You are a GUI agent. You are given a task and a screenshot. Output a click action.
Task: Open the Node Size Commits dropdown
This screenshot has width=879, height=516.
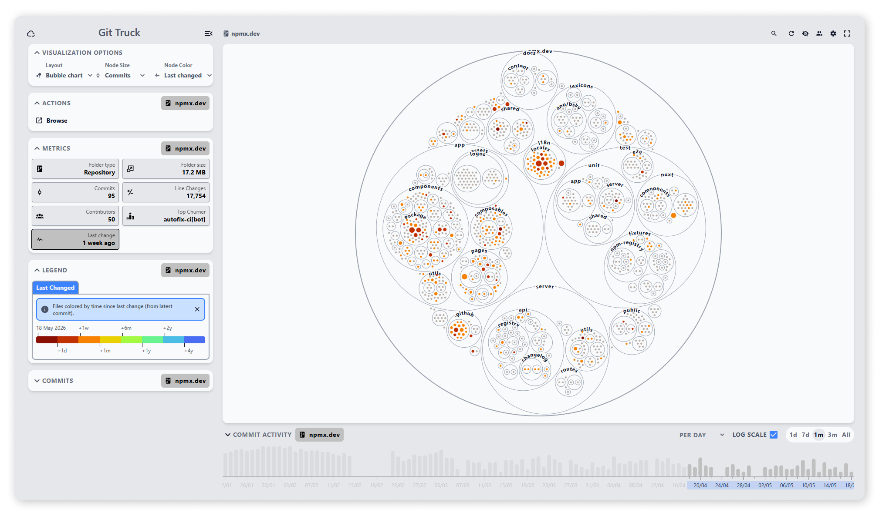tap(121, 75)
